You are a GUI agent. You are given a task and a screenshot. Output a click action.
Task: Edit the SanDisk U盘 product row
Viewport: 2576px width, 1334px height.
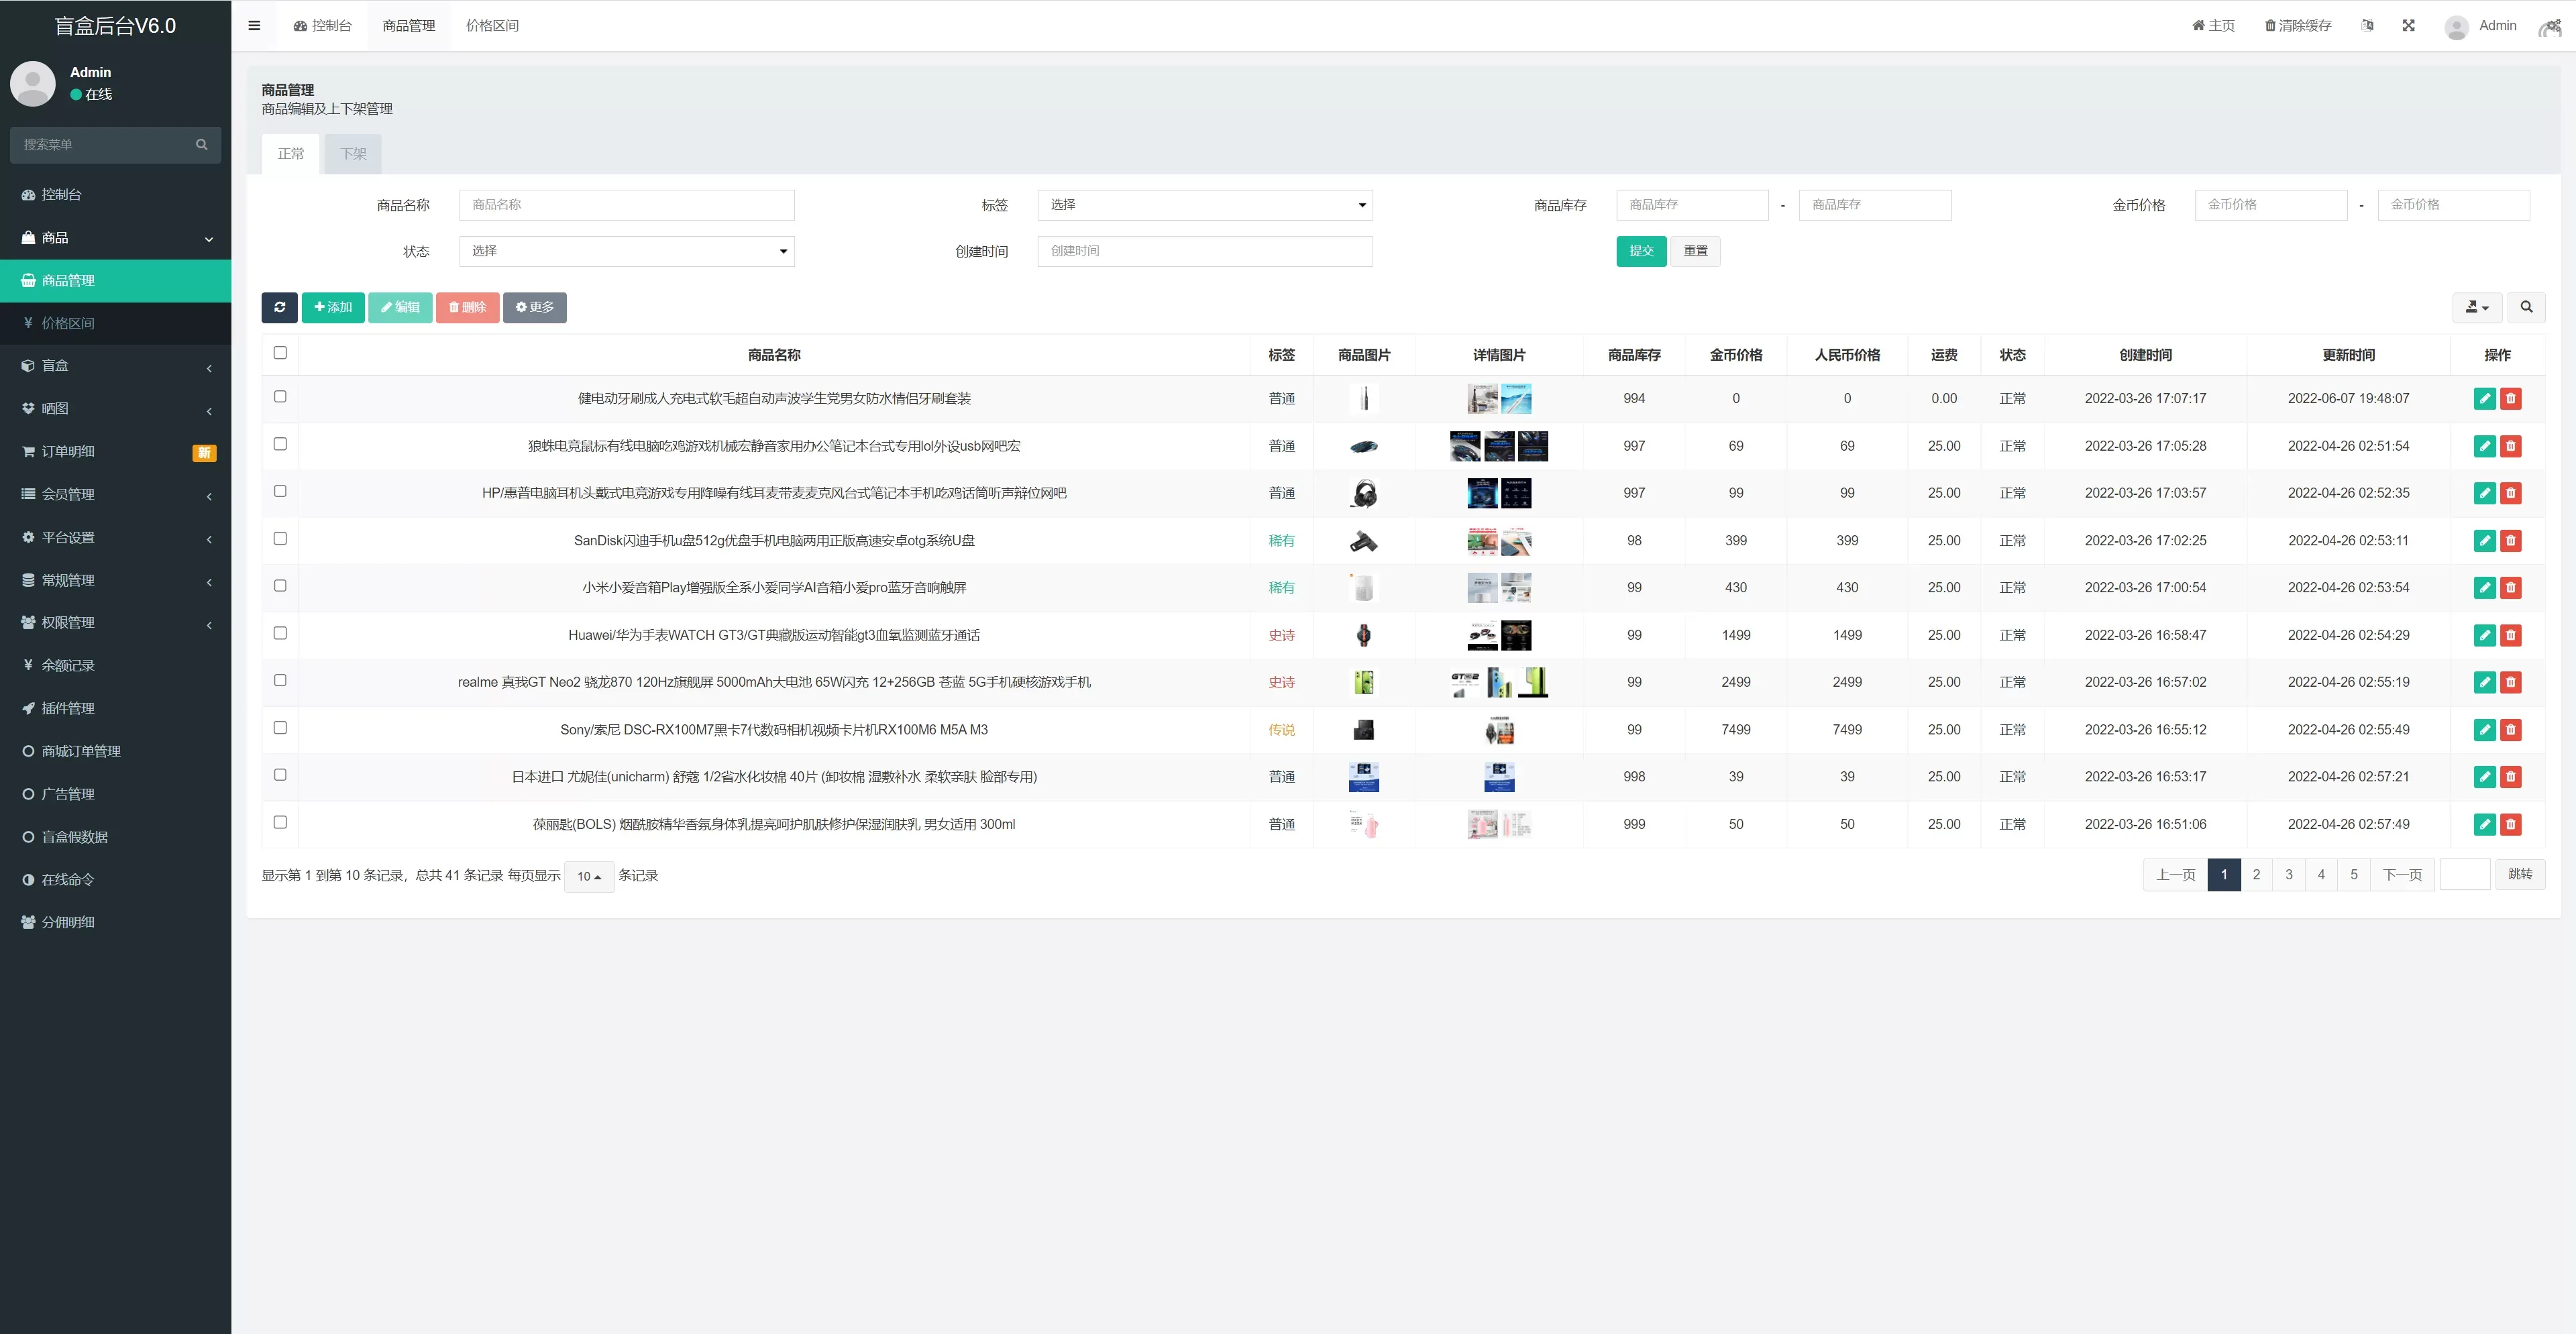tap(2484, 541)
